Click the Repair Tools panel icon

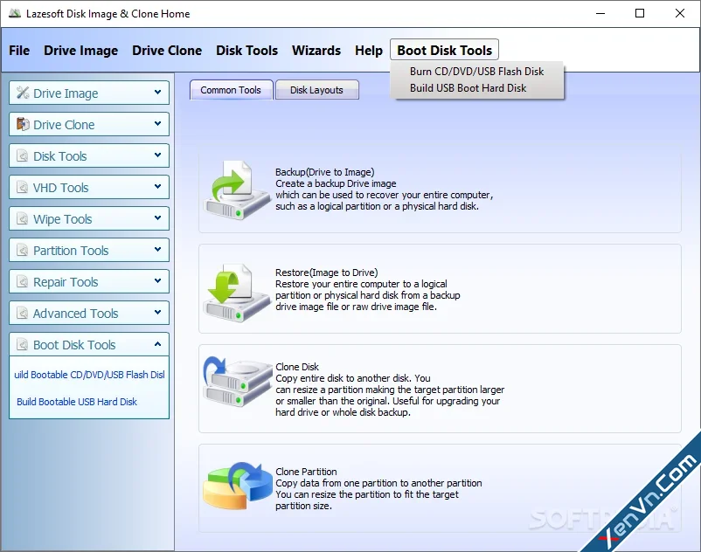[x=23, y=282]
